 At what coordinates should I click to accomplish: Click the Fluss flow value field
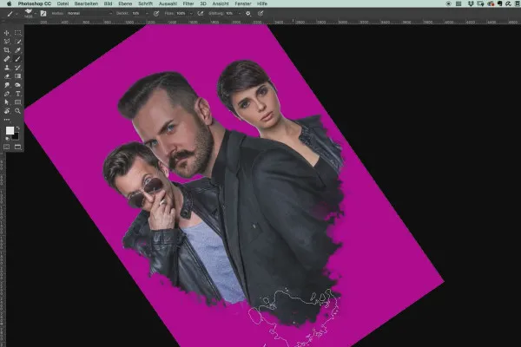point(182,14)
